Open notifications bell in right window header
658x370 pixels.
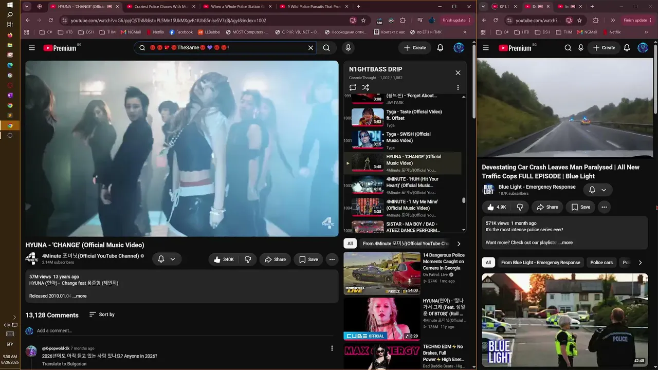[x=627, y=48]
